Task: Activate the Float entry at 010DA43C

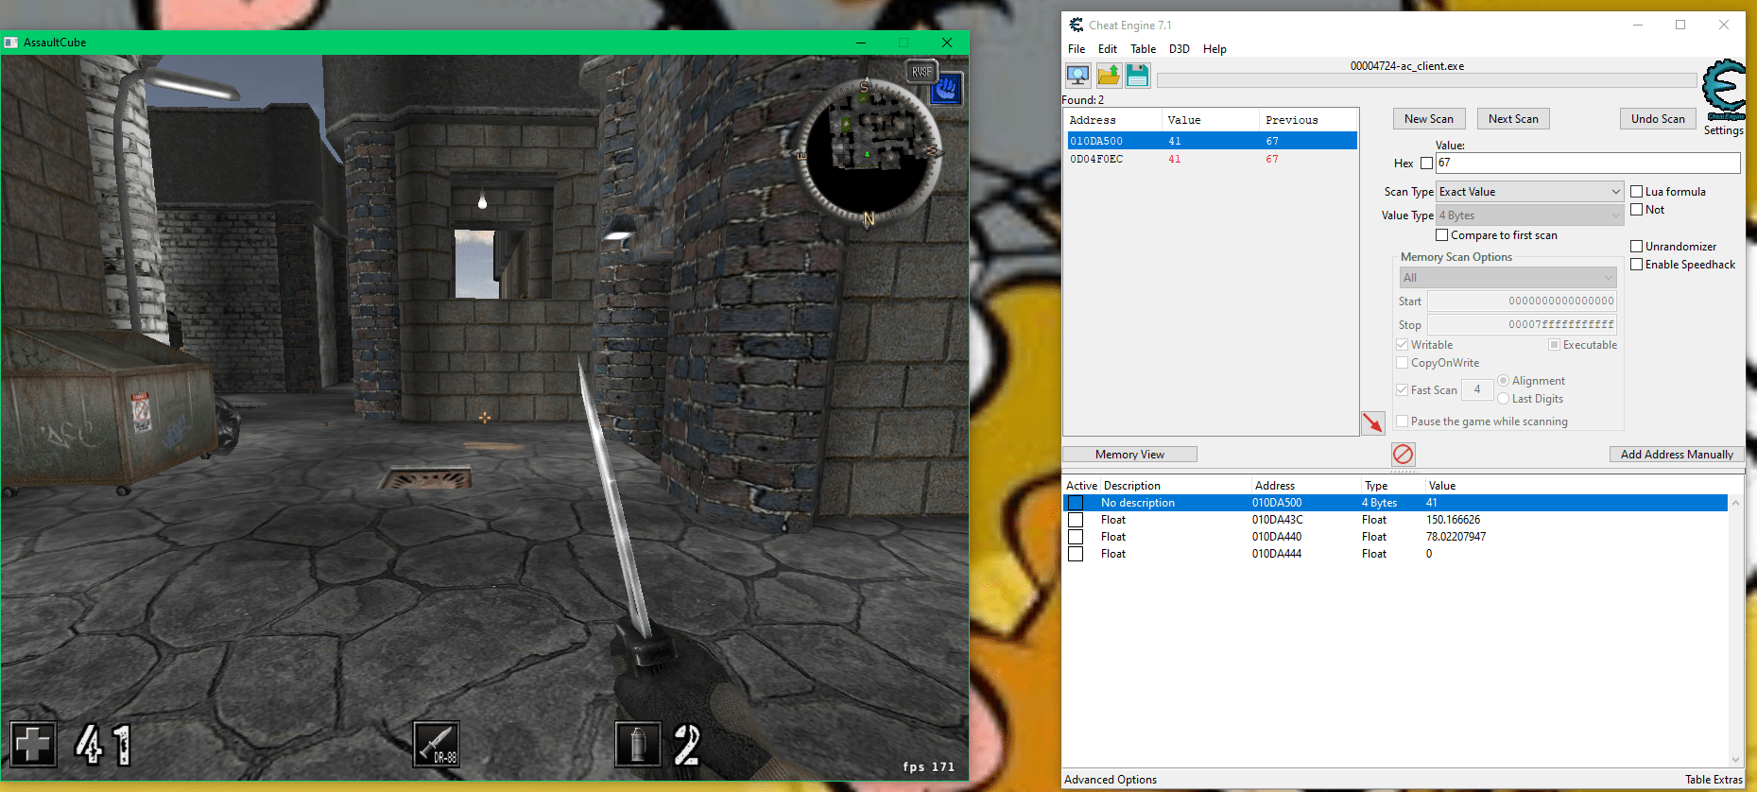Action: pyautogui.click(x=1076, y=520)
